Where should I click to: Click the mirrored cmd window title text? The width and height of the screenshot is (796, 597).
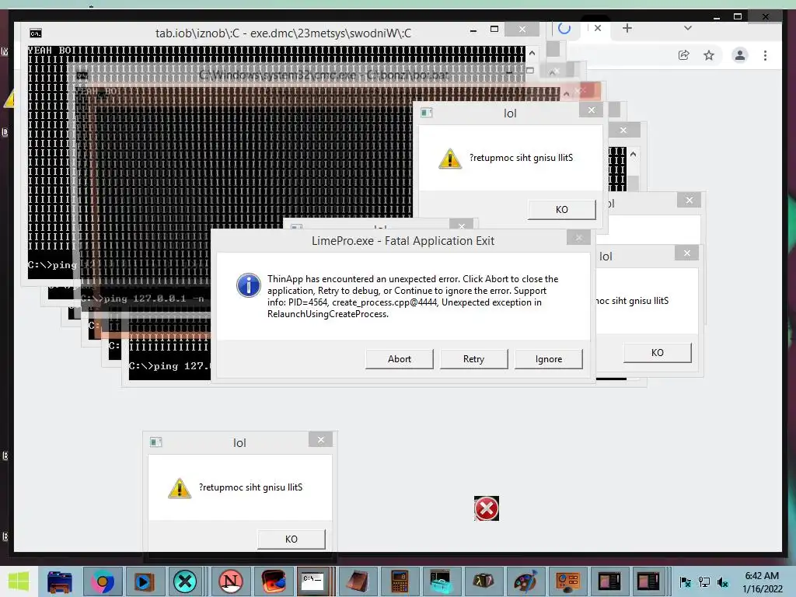click(283, 33)
